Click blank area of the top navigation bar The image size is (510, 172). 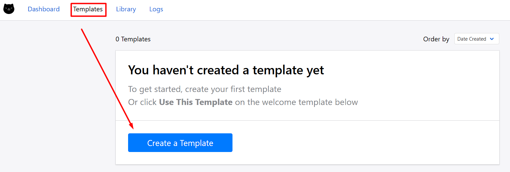[x=334, y=10]
